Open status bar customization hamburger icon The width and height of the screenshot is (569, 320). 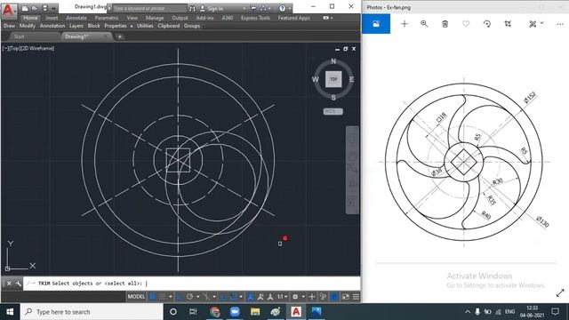[356, 297]
